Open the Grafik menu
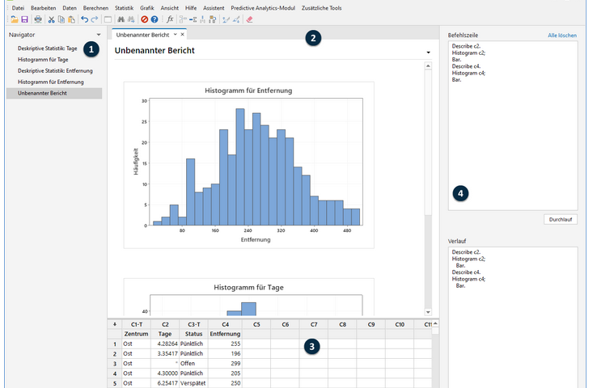The image size is (597, 388). click(146, 7)
